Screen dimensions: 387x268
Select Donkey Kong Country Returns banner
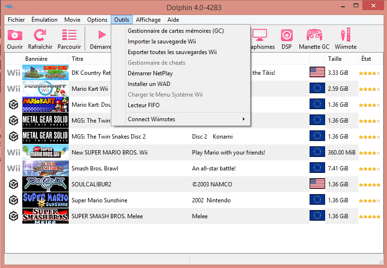click(x=45, y=72)
